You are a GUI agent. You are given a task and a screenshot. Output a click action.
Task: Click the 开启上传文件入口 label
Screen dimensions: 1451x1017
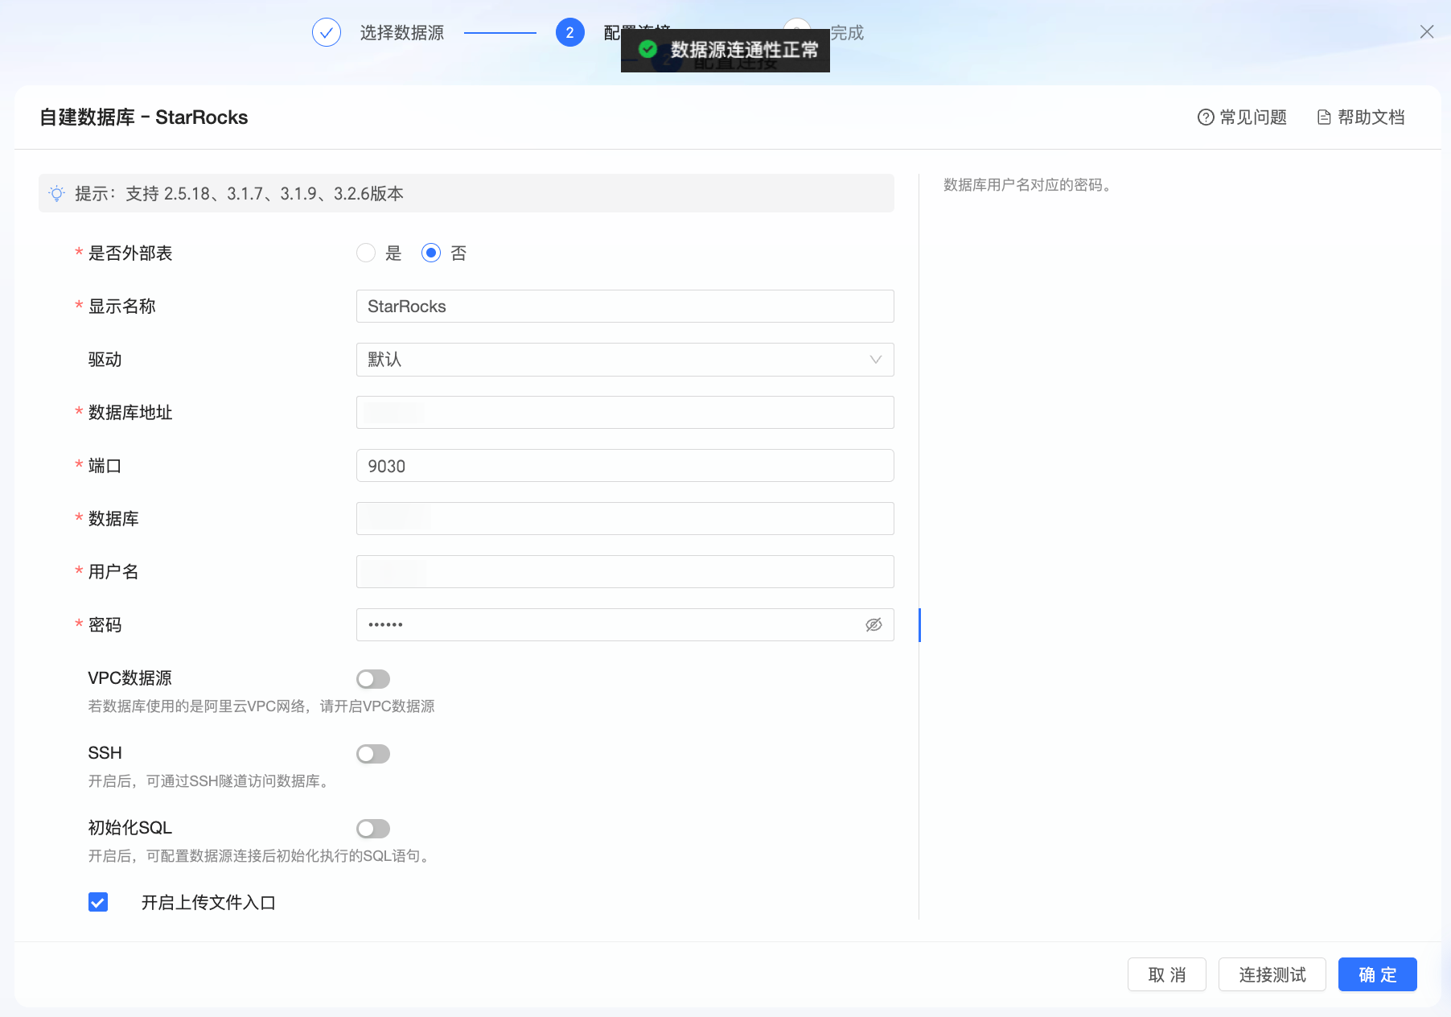208,903
